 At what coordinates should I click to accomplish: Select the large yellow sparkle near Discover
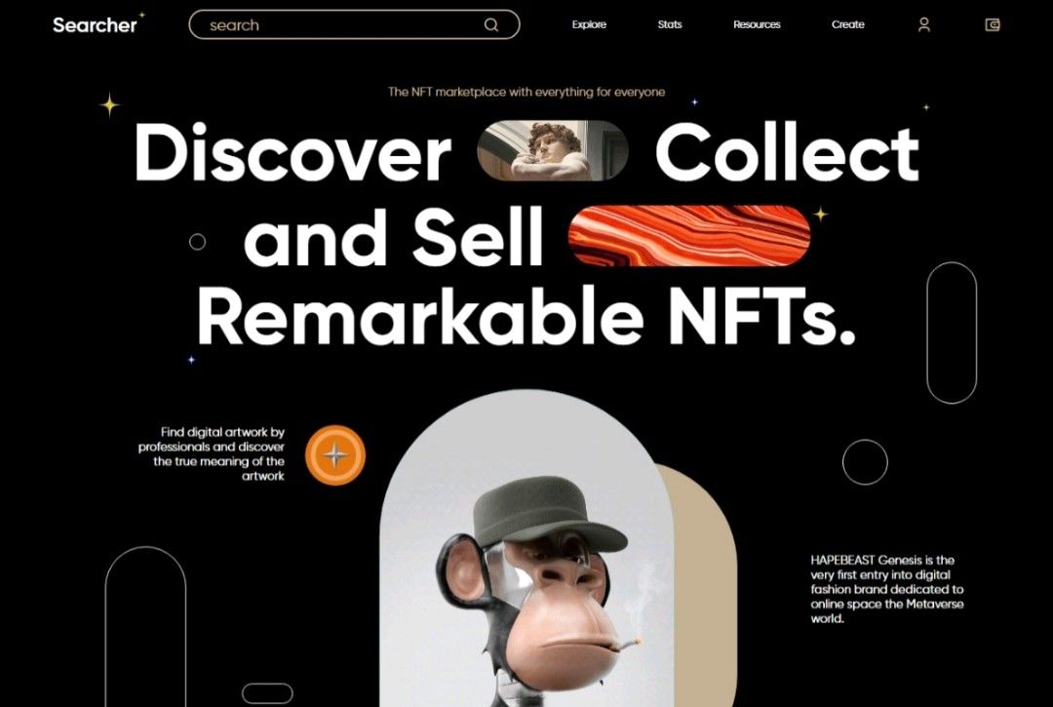[x=109, y=105]
